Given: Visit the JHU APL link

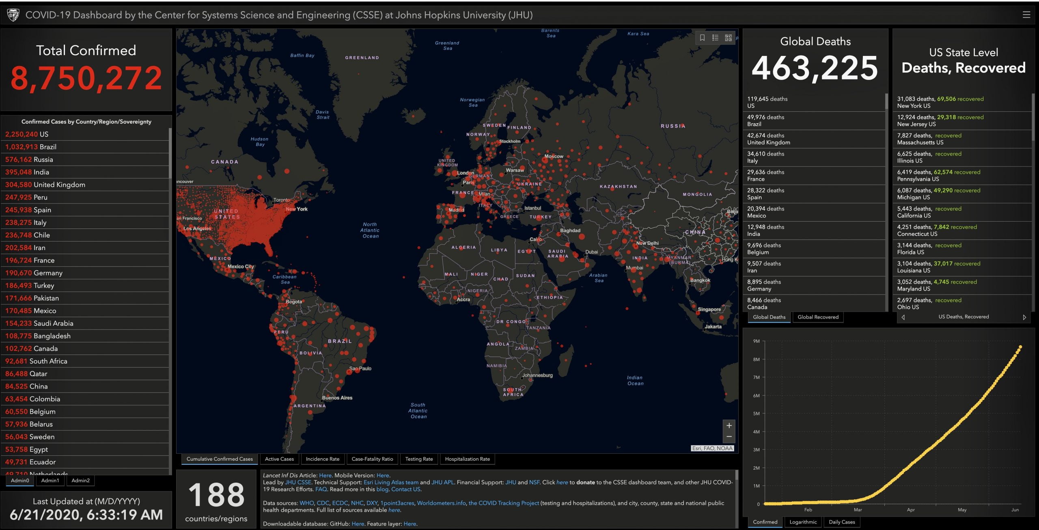Looking at the screenshot, I should tap(443, 482).
